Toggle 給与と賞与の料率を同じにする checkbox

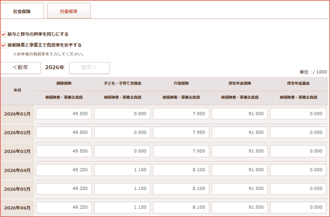(x=3, y=34)
